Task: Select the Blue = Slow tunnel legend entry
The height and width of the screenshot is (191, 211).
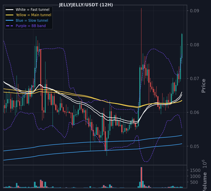Action: tap(32, 20)
